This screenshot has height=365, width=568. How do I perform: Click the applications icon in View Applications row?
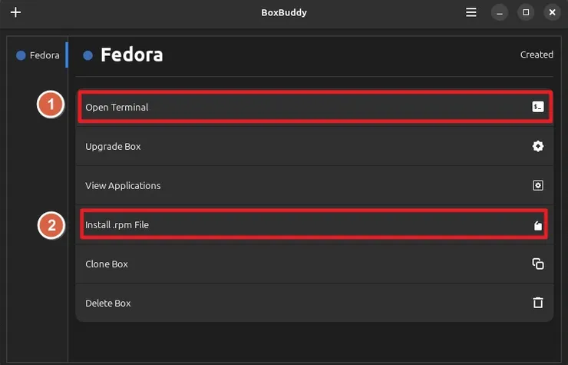coord(538,185)
